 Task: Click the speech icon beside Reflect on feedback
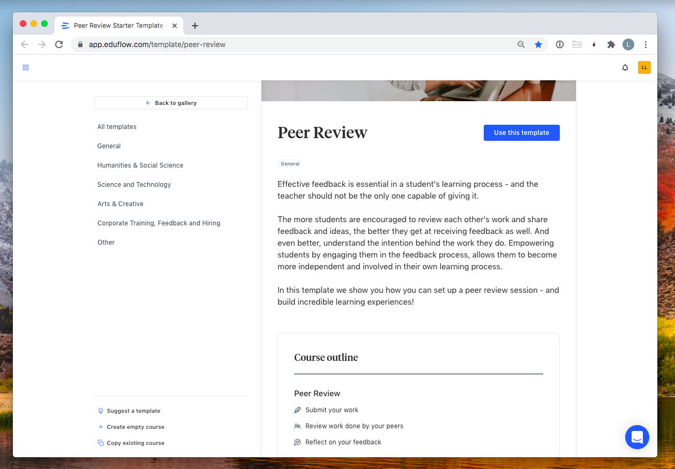click(x=298, y=442)
